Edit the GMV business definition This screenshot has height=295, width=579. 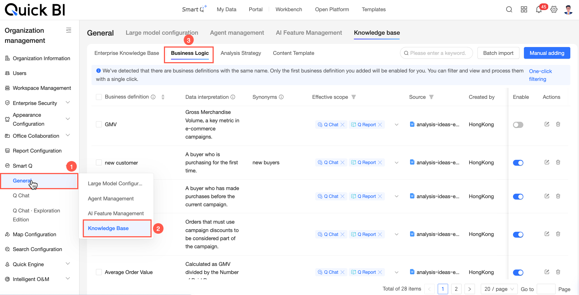point(547,124)
